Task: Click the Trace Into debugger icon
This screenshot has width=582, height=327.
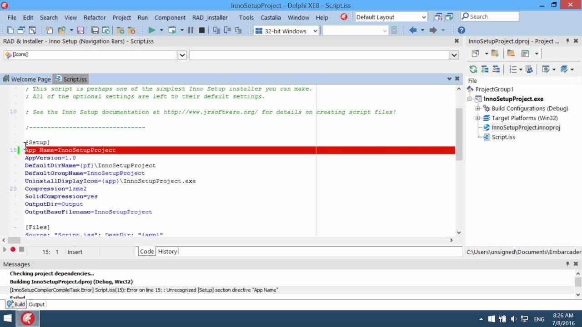Action: coord(216,30)
